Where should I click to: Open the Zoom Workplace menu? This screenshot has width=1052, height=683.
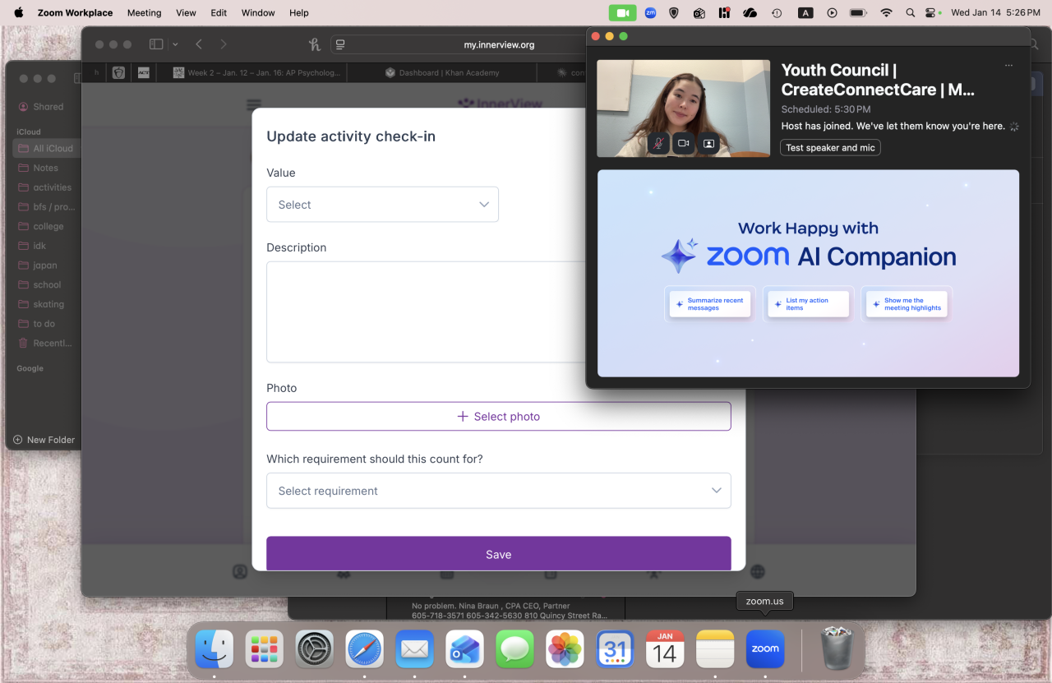point(75,13)
